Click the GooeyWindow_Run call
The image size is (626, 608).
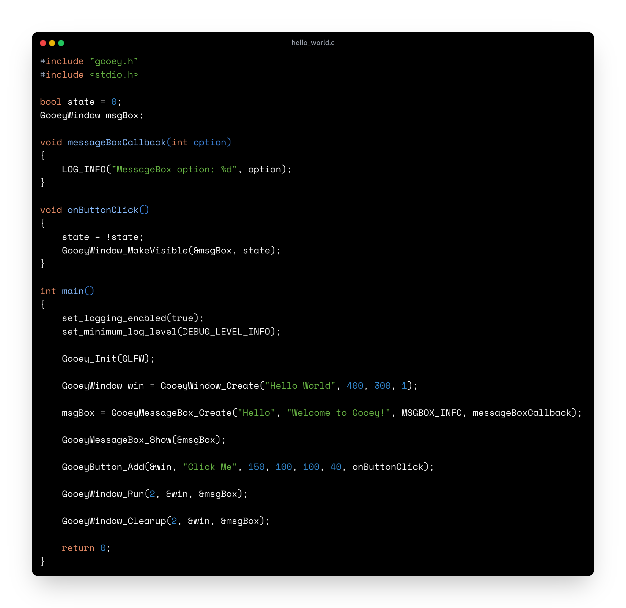[155, 494]
